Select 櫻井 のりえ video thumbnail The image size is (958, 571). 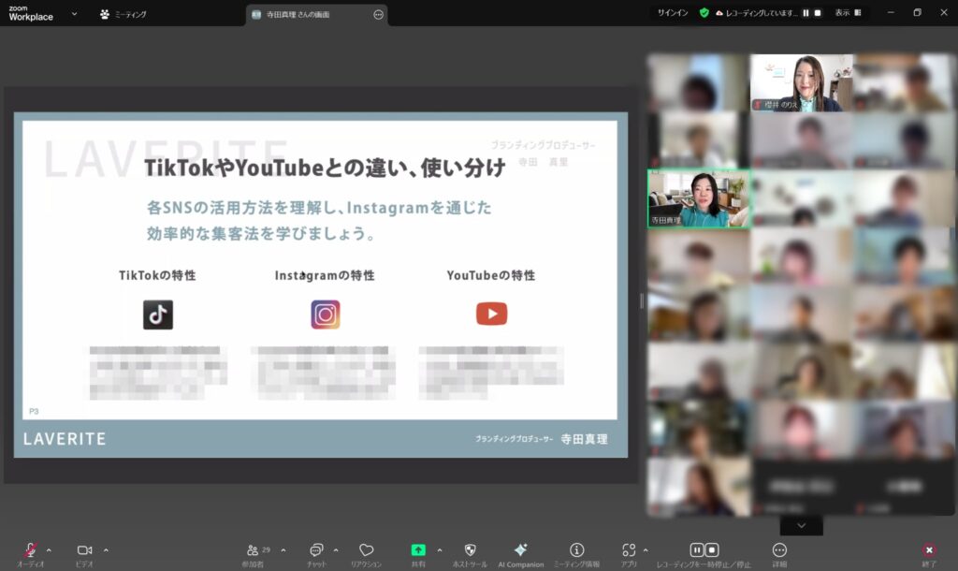coord(801,82)
